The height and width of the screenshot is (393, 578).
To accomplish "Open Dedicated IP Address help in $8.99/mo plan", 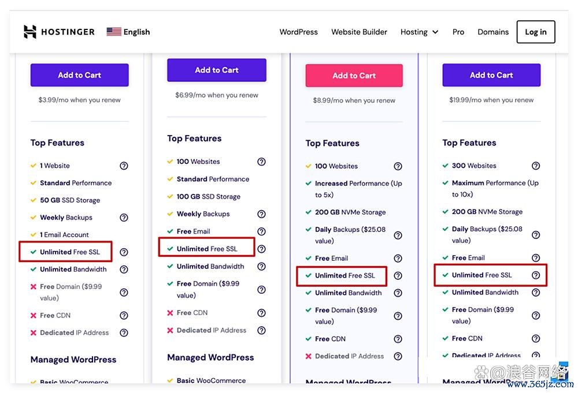I will (398, 356).
